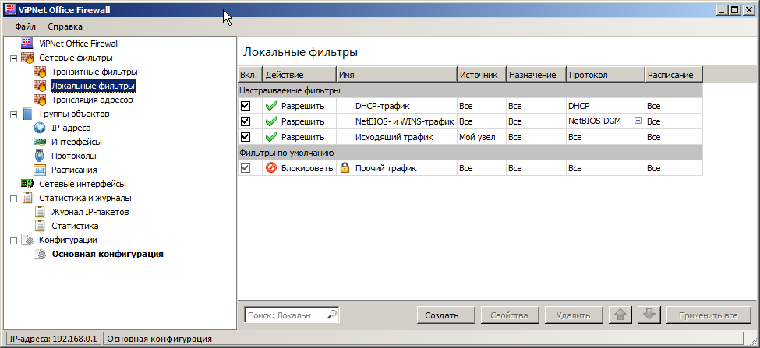Collapse the Группы объектов tree node

coord(13,114)
